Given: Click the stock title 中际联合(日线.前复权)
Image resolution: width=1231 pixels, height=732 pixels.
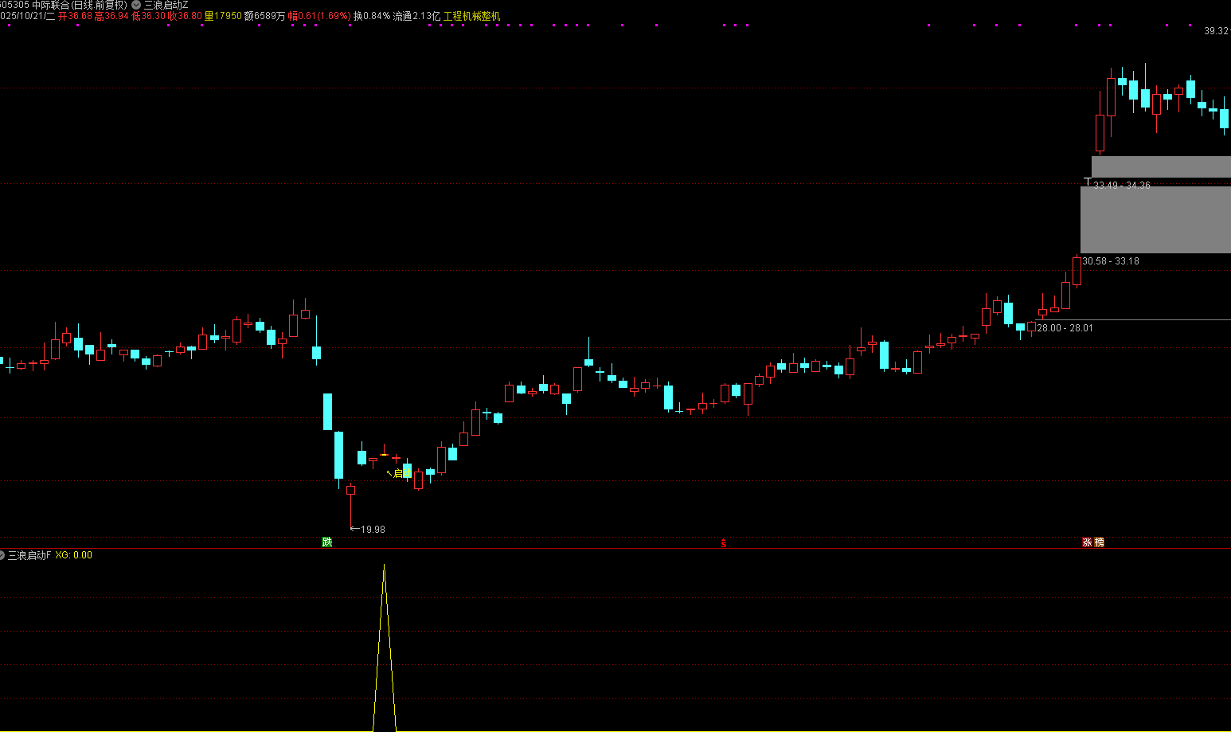Looking at the screenshot, I should click(79, 5).
